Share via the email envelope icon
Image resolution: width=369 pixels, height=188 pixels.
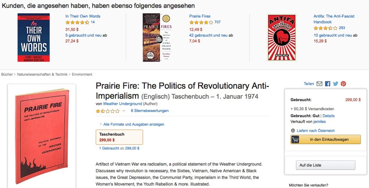point(319,84)
